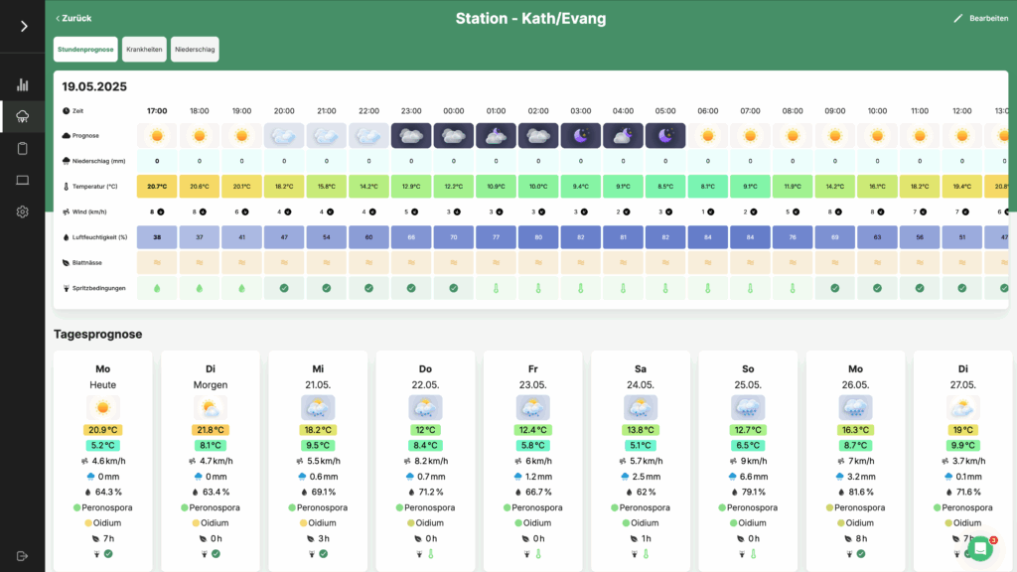The image size is (1017, 572).
Task: Click the 20.7°C temperature cell at 17:00
Action: tap(157, 186)
